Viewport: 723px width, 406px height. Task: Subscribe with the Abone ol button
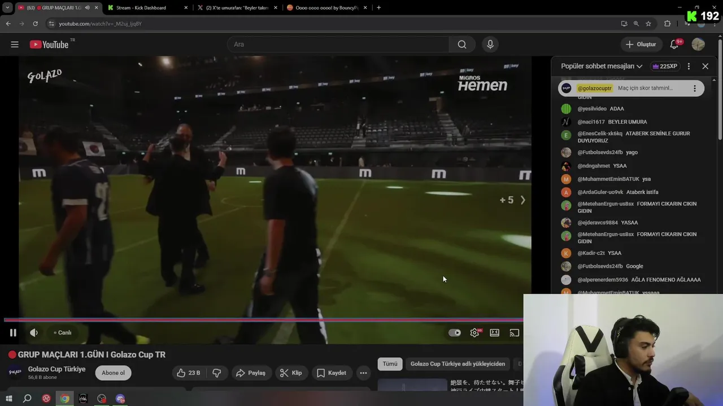pos(113,373)
